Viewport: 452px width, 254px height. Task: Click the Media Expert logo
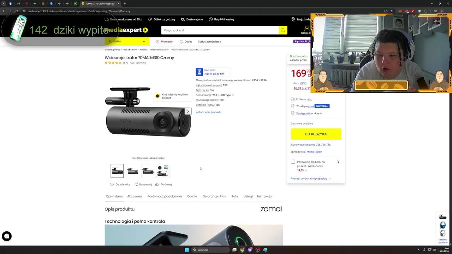pos(126,30)
